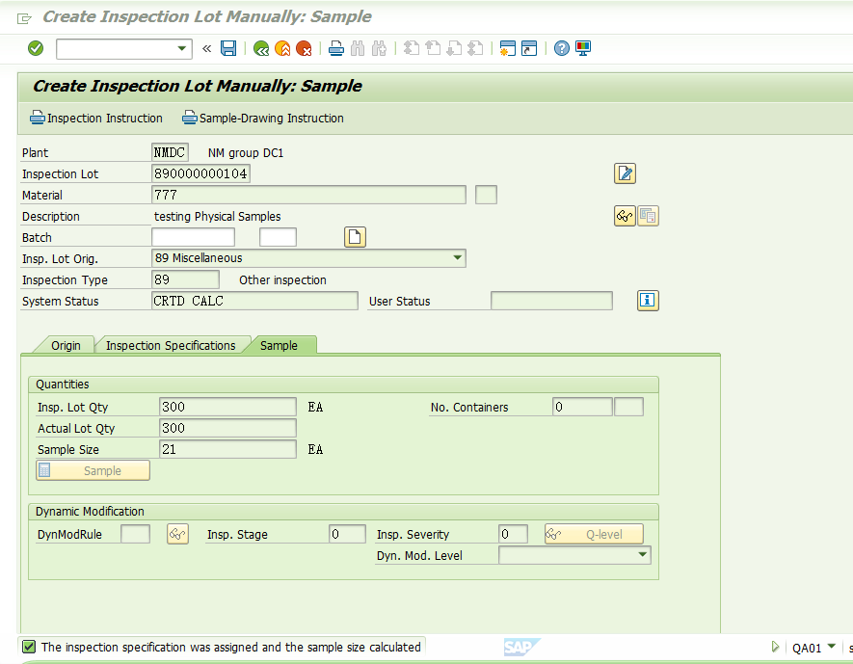The height and width of the screenshot is (664, 853).
Task: Go to First Page icon
Action: tap(412, 48)
